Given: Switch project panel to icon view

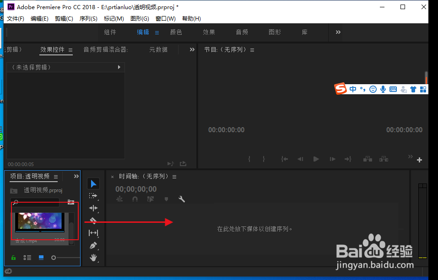Looking at the screenshot, I should (40, 258).
